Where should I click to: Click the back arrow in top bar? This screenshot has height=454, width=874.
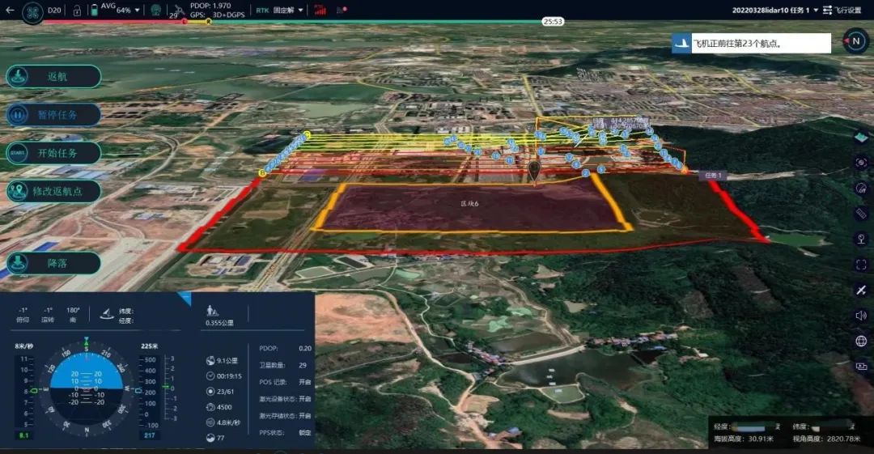coord(10,11)
